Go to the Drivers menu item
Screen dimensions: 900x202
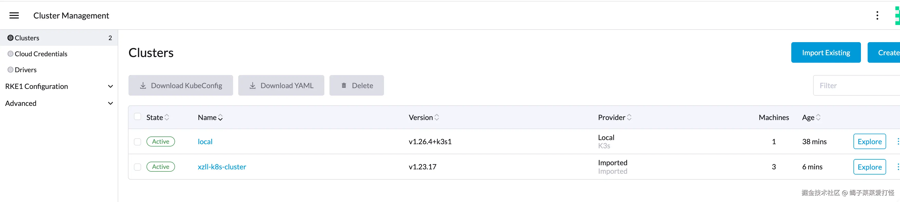(x=25, y=70)
